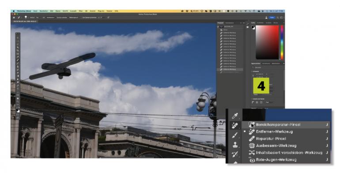Select the Brush tool in enlarged toolbar
Image resolution: width=340 pixels, height=173 pixels.
pyautogui.click(x=235, y=135)
